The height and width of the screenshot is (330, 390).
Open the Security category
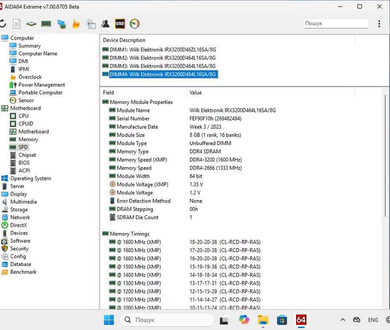tap(19, 248)
